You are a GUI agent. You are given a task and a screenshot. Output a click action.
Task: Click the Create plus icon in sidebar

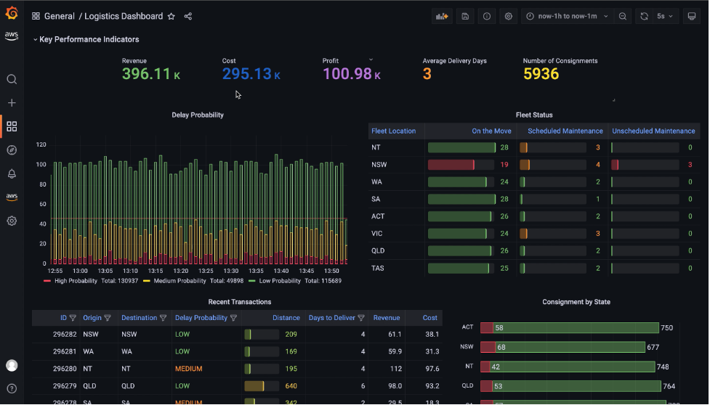point(12,103)
